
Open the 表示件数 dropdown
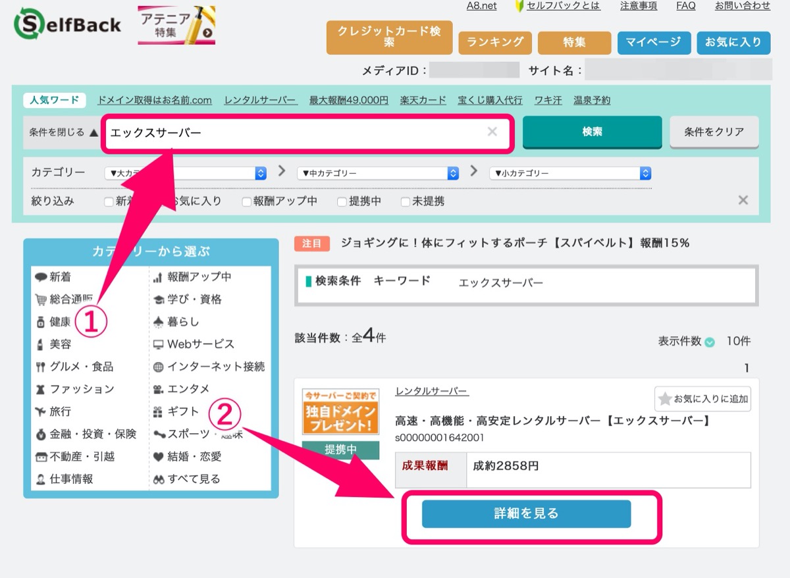(x=710, y=342)
